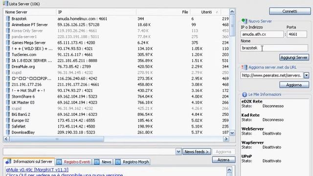Click the panda-server1 row icon
This screenshot has width=313, height=176.
click(8, 37)
